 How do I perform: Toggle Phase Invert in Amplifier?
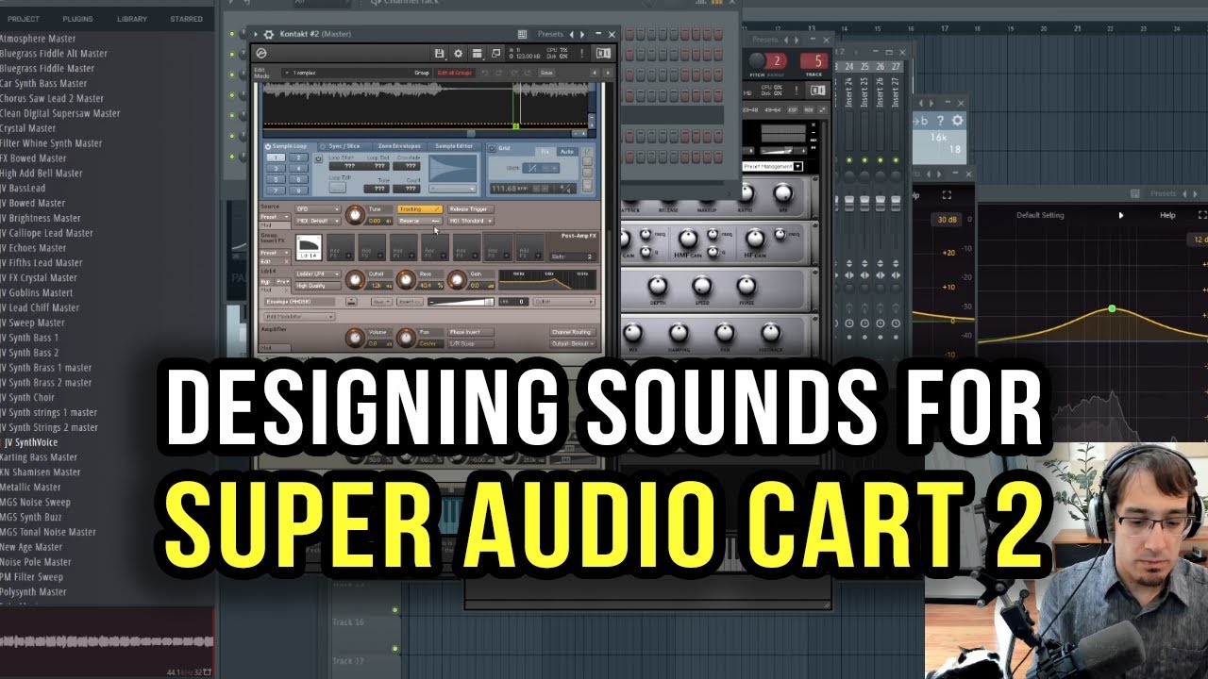click(x=471, y=332)
